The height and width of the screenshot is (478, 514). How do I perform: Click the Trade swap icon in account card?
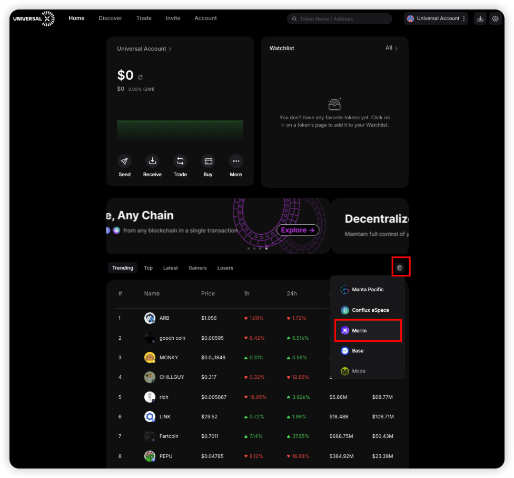180,161
